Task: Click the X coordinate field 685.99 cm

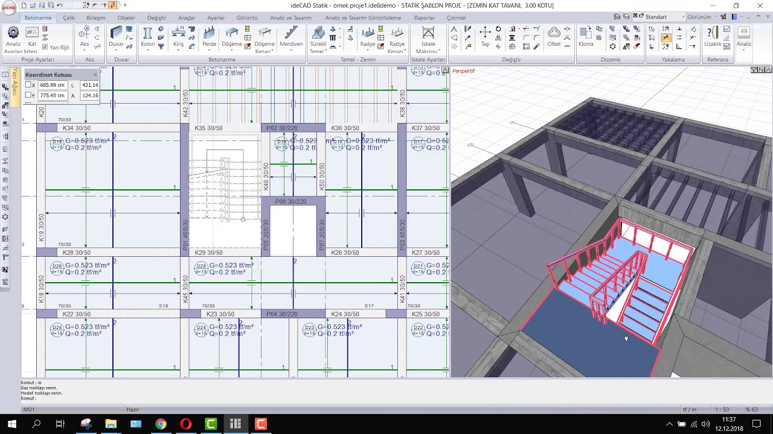Action: coord(53,85)
